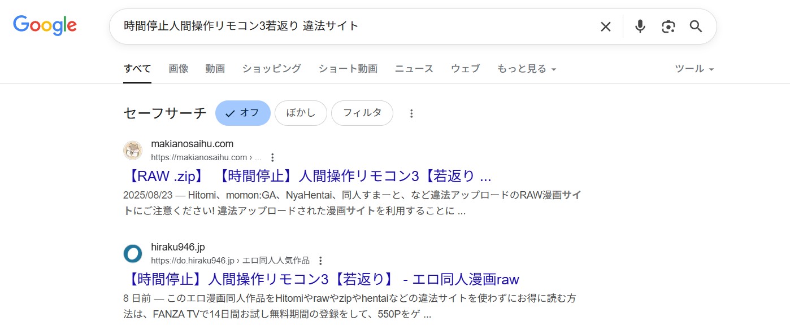The image size is (790, 330).
Task: Click the search magnifier icon
Action: tap(696, 26)
